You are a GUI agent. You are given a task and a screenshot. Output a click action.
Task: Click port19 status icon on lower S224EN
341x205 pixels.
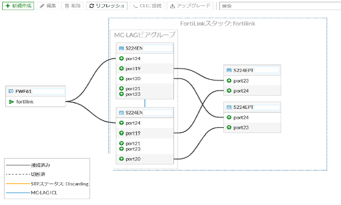pos(121,133)
